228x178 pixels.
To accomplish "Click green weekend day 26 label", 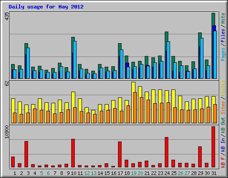I will pos(180,173).
